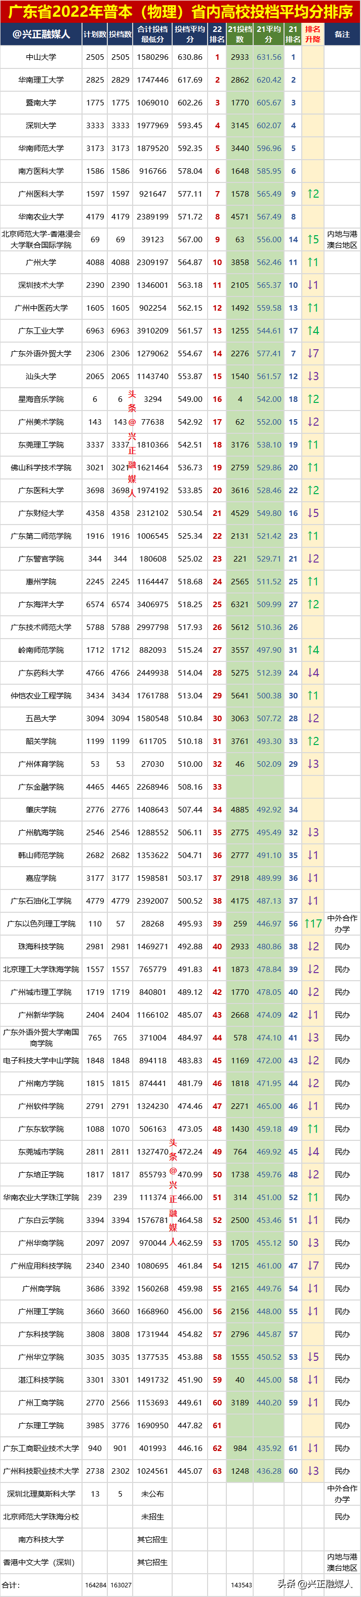Viewport: 361px width, 1597px height.
Task: Click the average score "630.86"
Action: click(189, 57)
